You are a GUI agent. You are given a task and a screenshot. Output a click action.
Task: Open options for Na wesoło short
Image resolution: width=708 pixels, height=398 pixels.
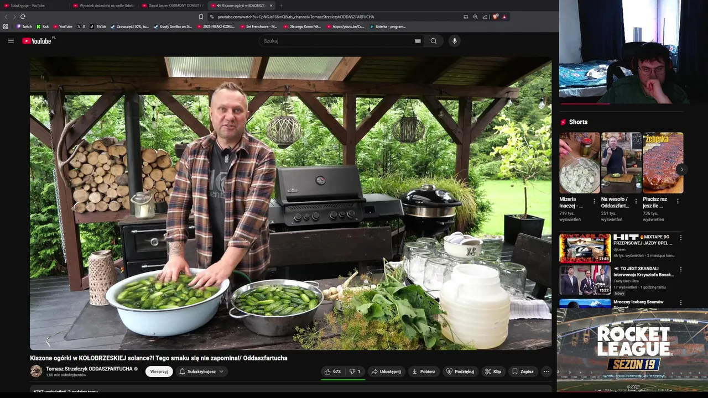pos(636,201)
